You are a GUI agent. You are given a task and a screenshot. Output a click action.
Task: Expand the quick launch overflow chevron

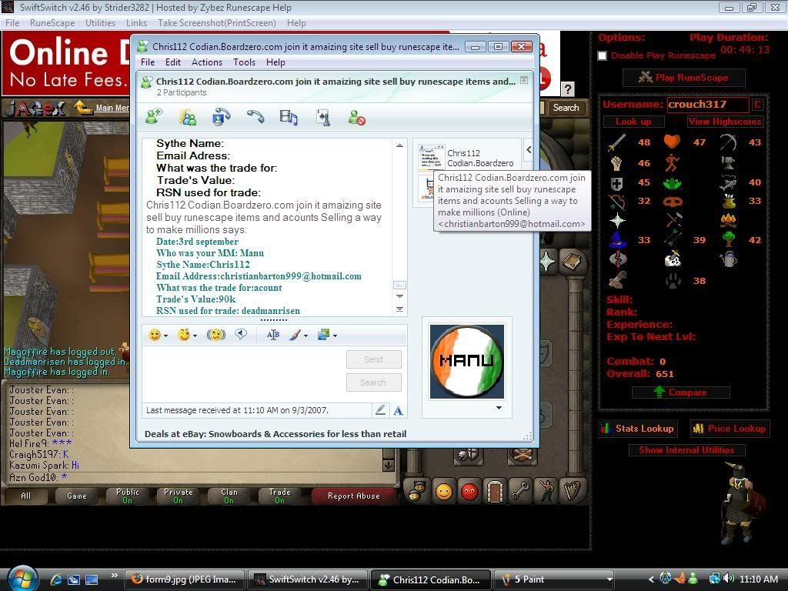pyautogui.click(x=114, y=576)
